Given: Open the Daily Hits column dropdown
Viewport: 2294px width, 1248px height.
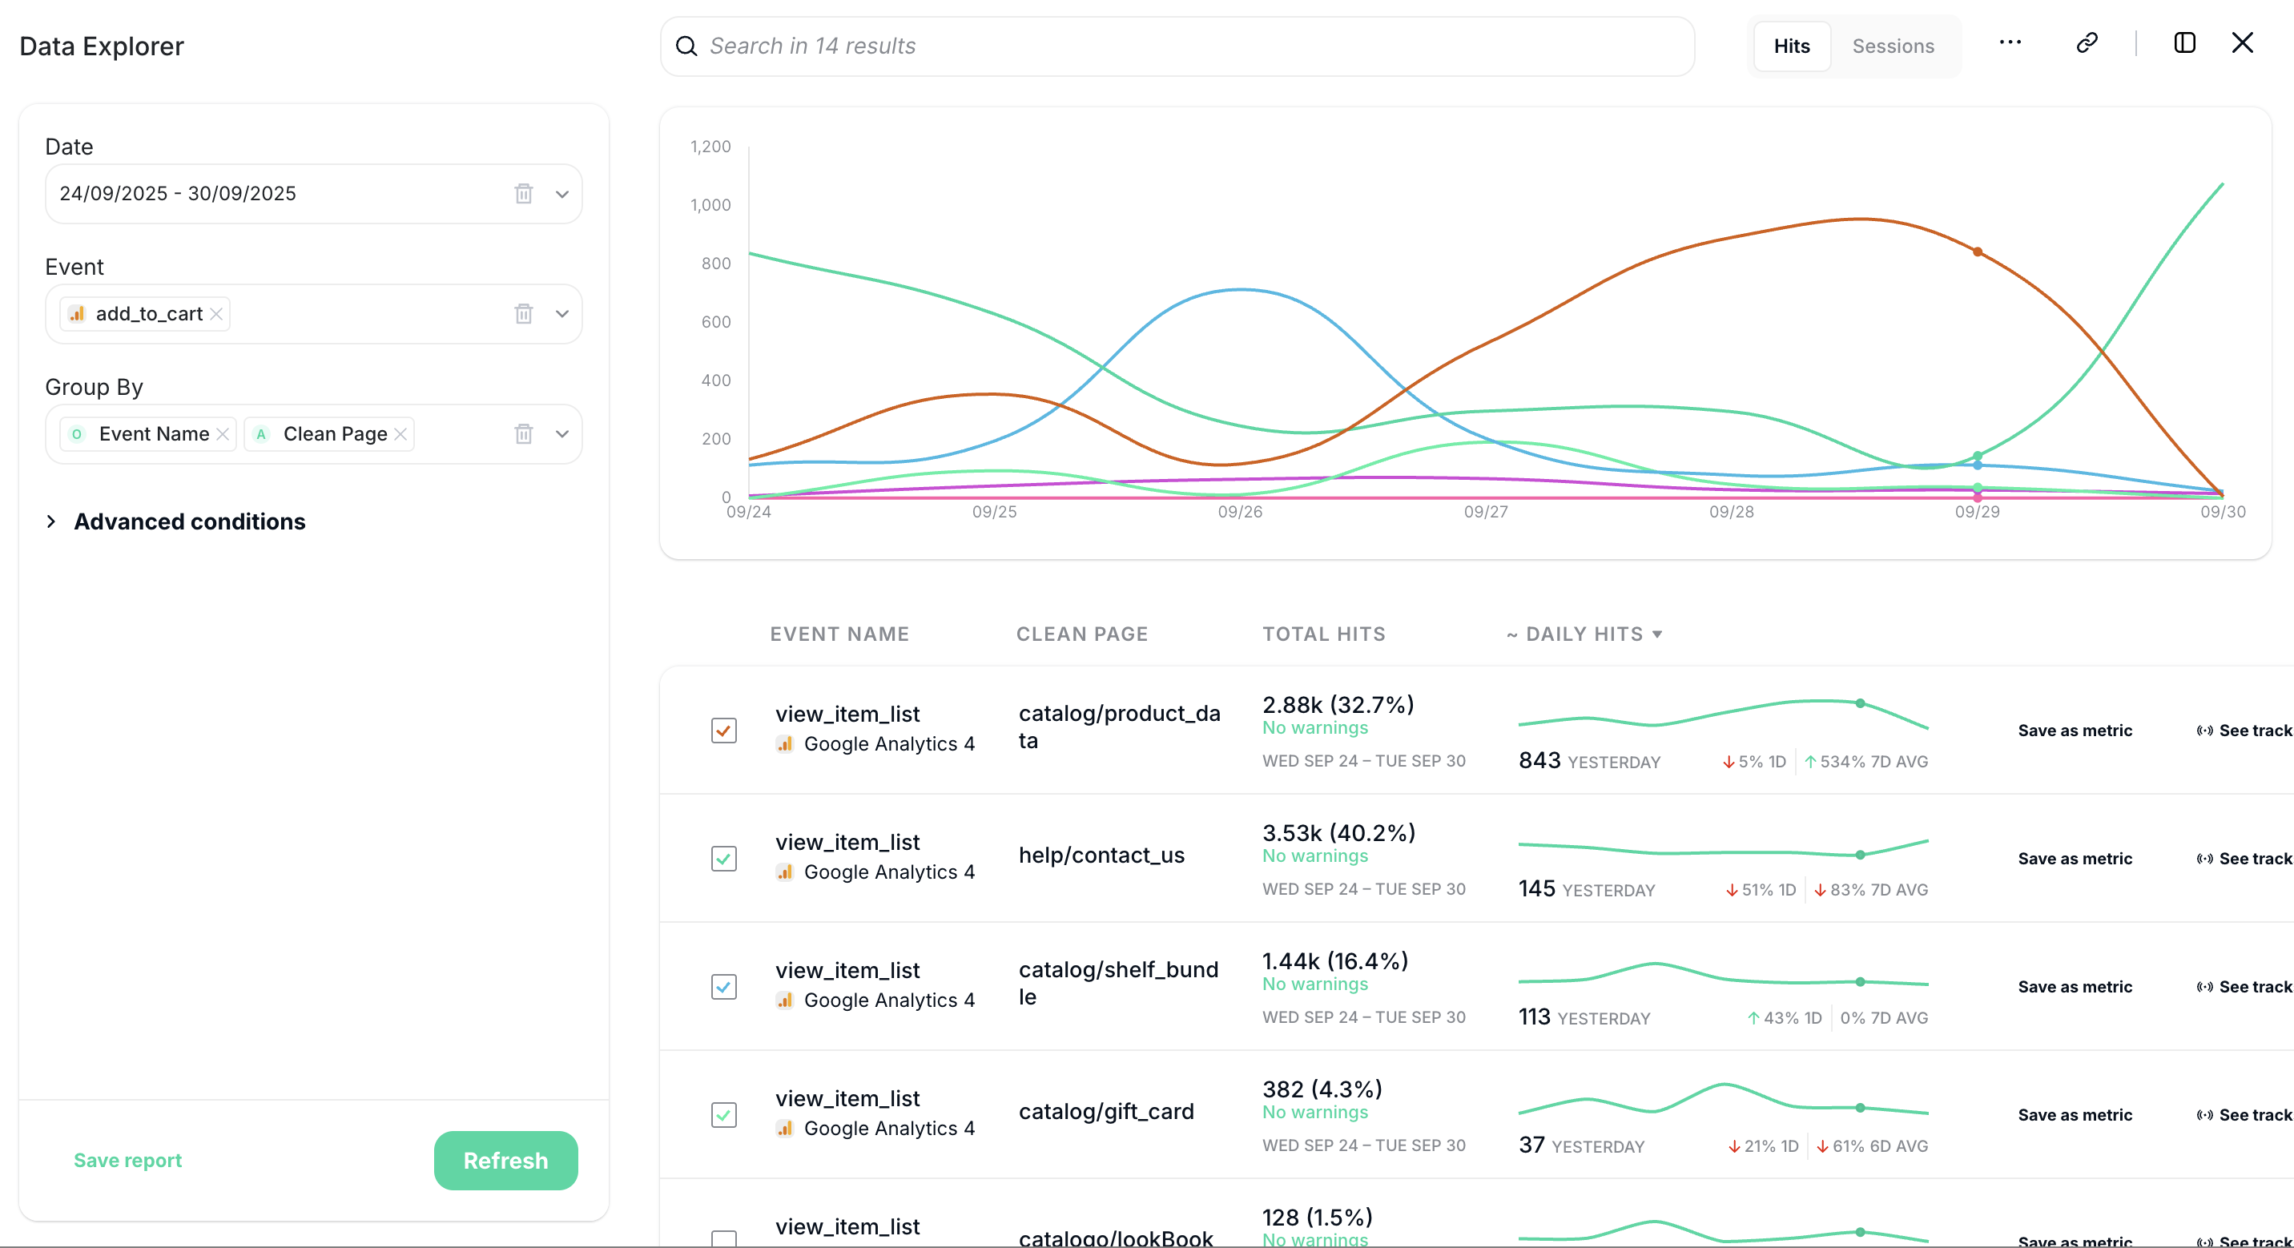Looking at the screenshot, I should [x=1657, y=634].
